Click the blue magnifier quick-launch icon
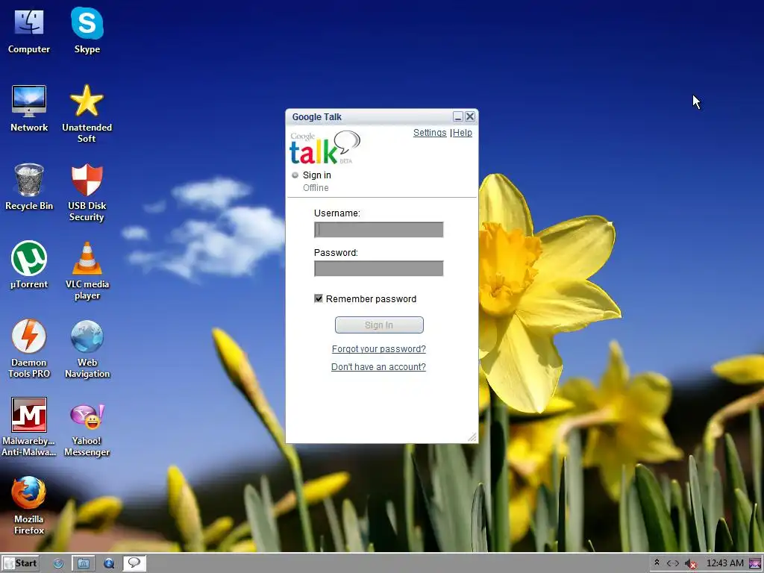Viewport: 764px width, 573px height. [x=109, y=564]
